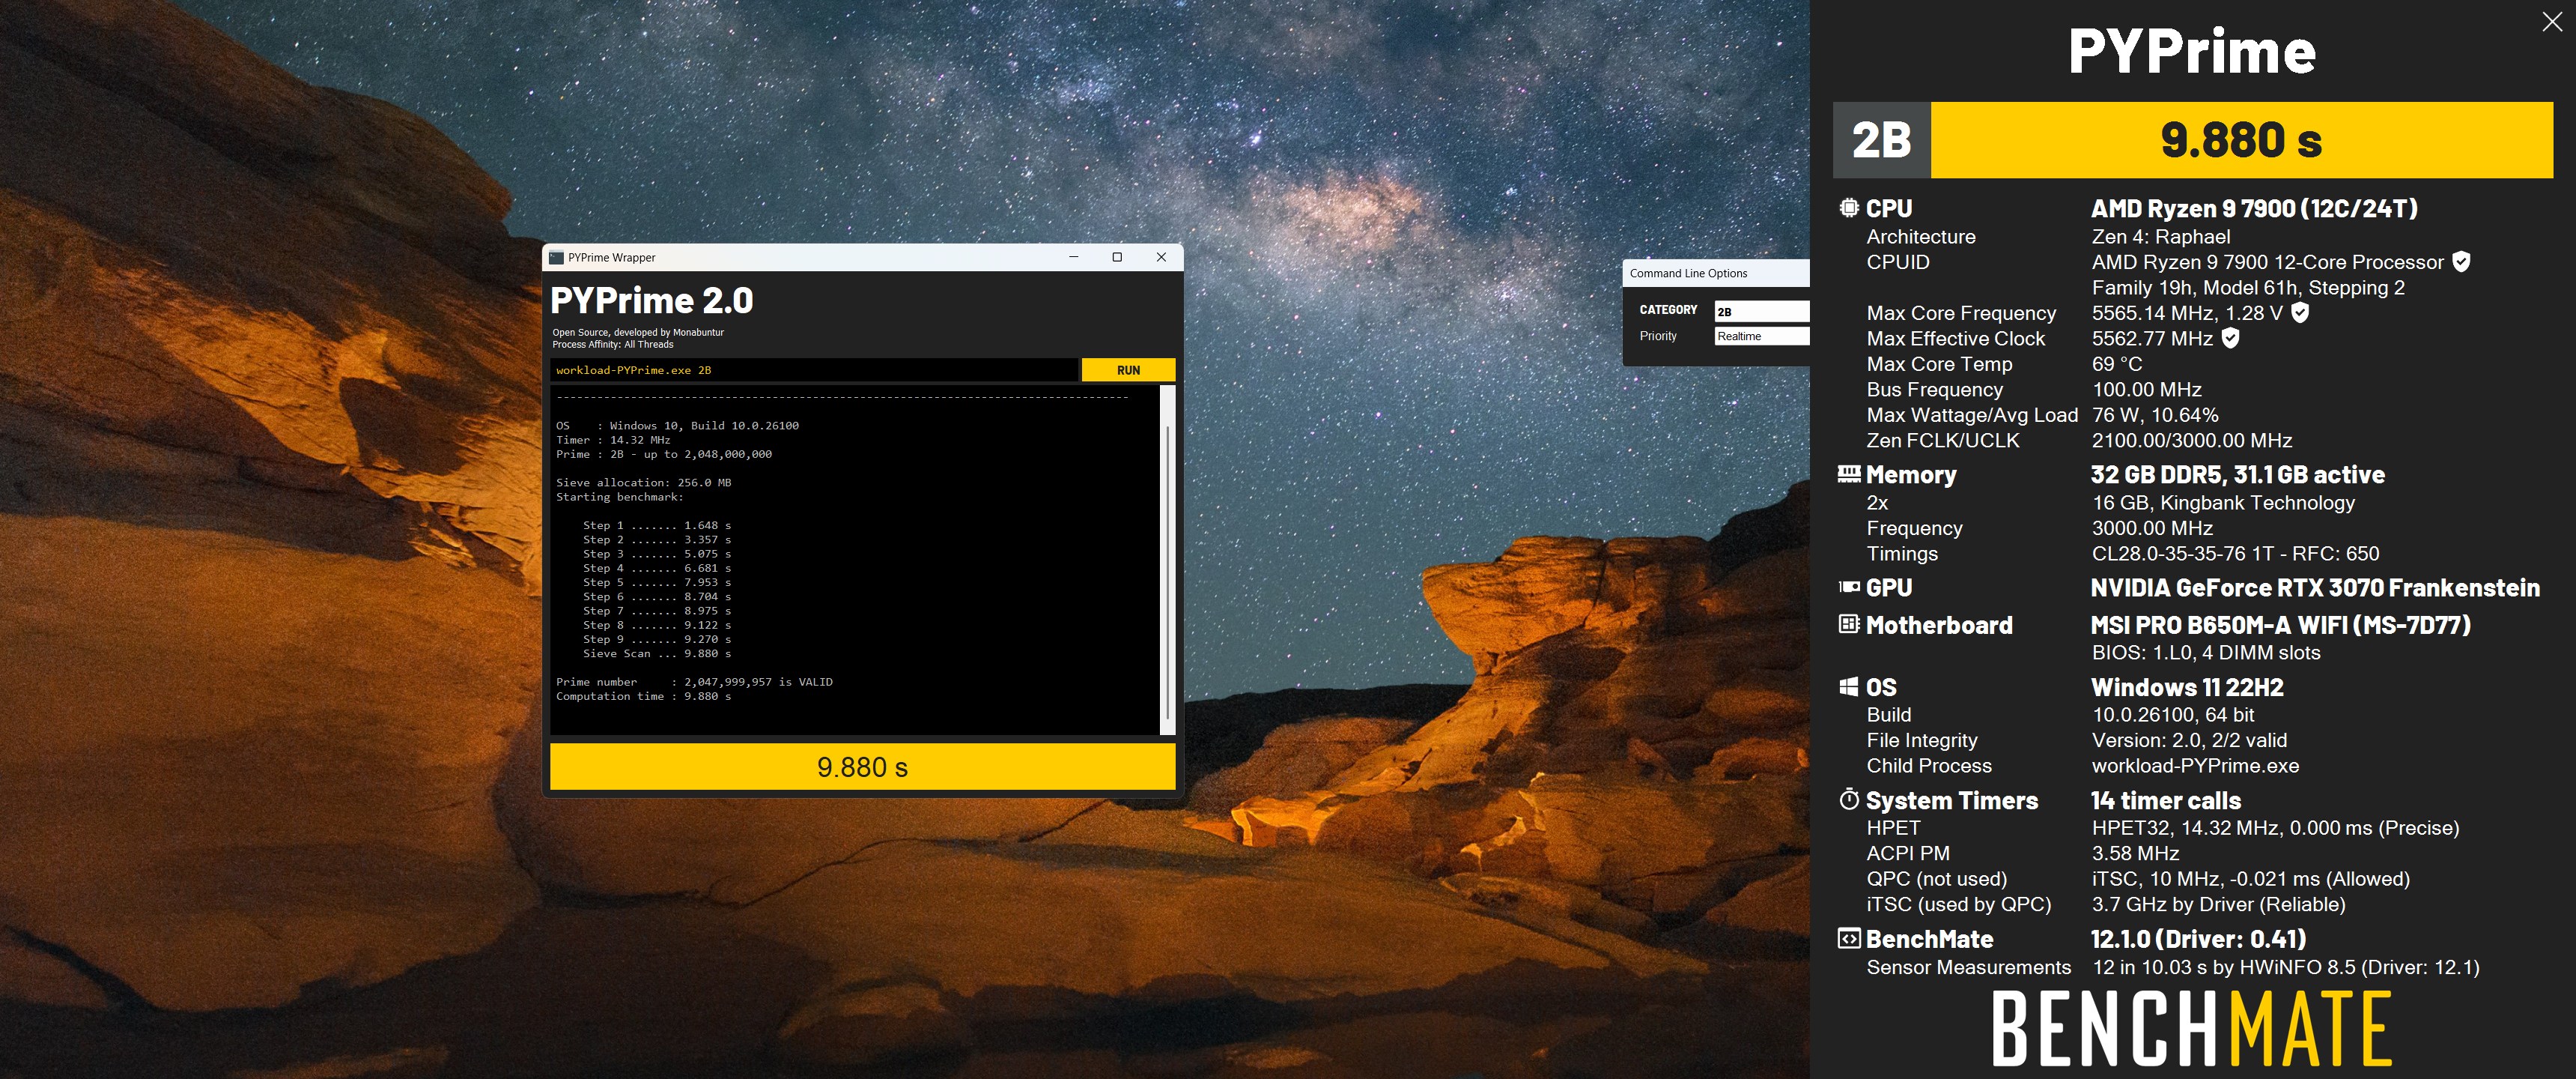Close the PYPrime Wrapper window

click(1161, 257)
